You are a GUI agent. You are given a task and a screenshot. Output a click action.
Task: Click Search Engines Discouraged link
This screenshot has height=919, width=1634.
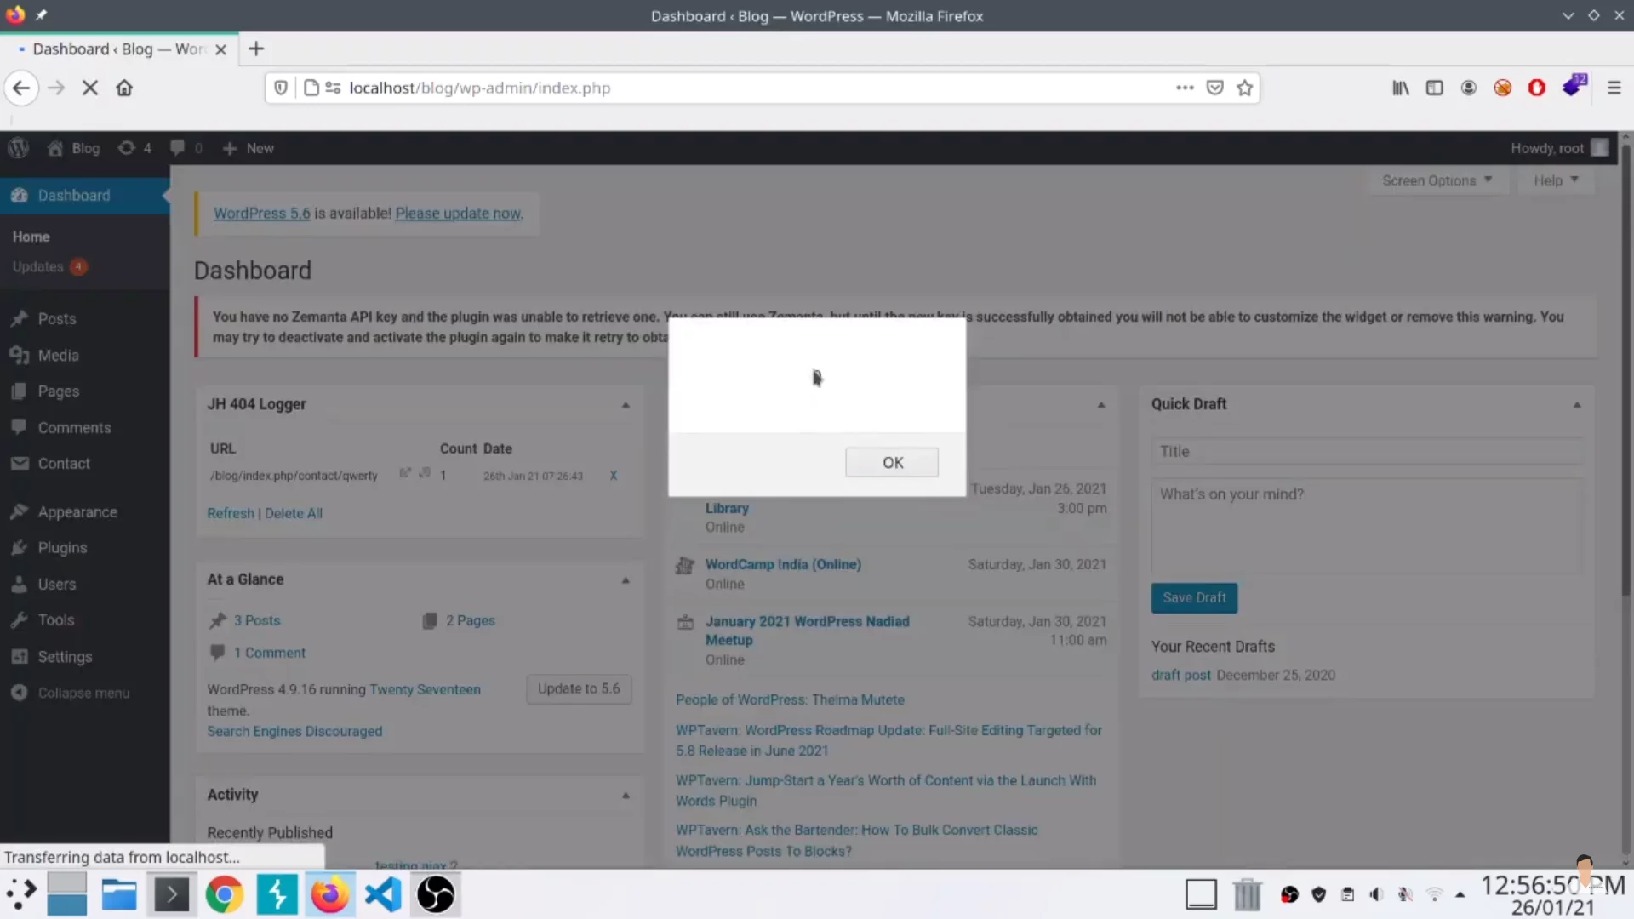click(294, 731)
